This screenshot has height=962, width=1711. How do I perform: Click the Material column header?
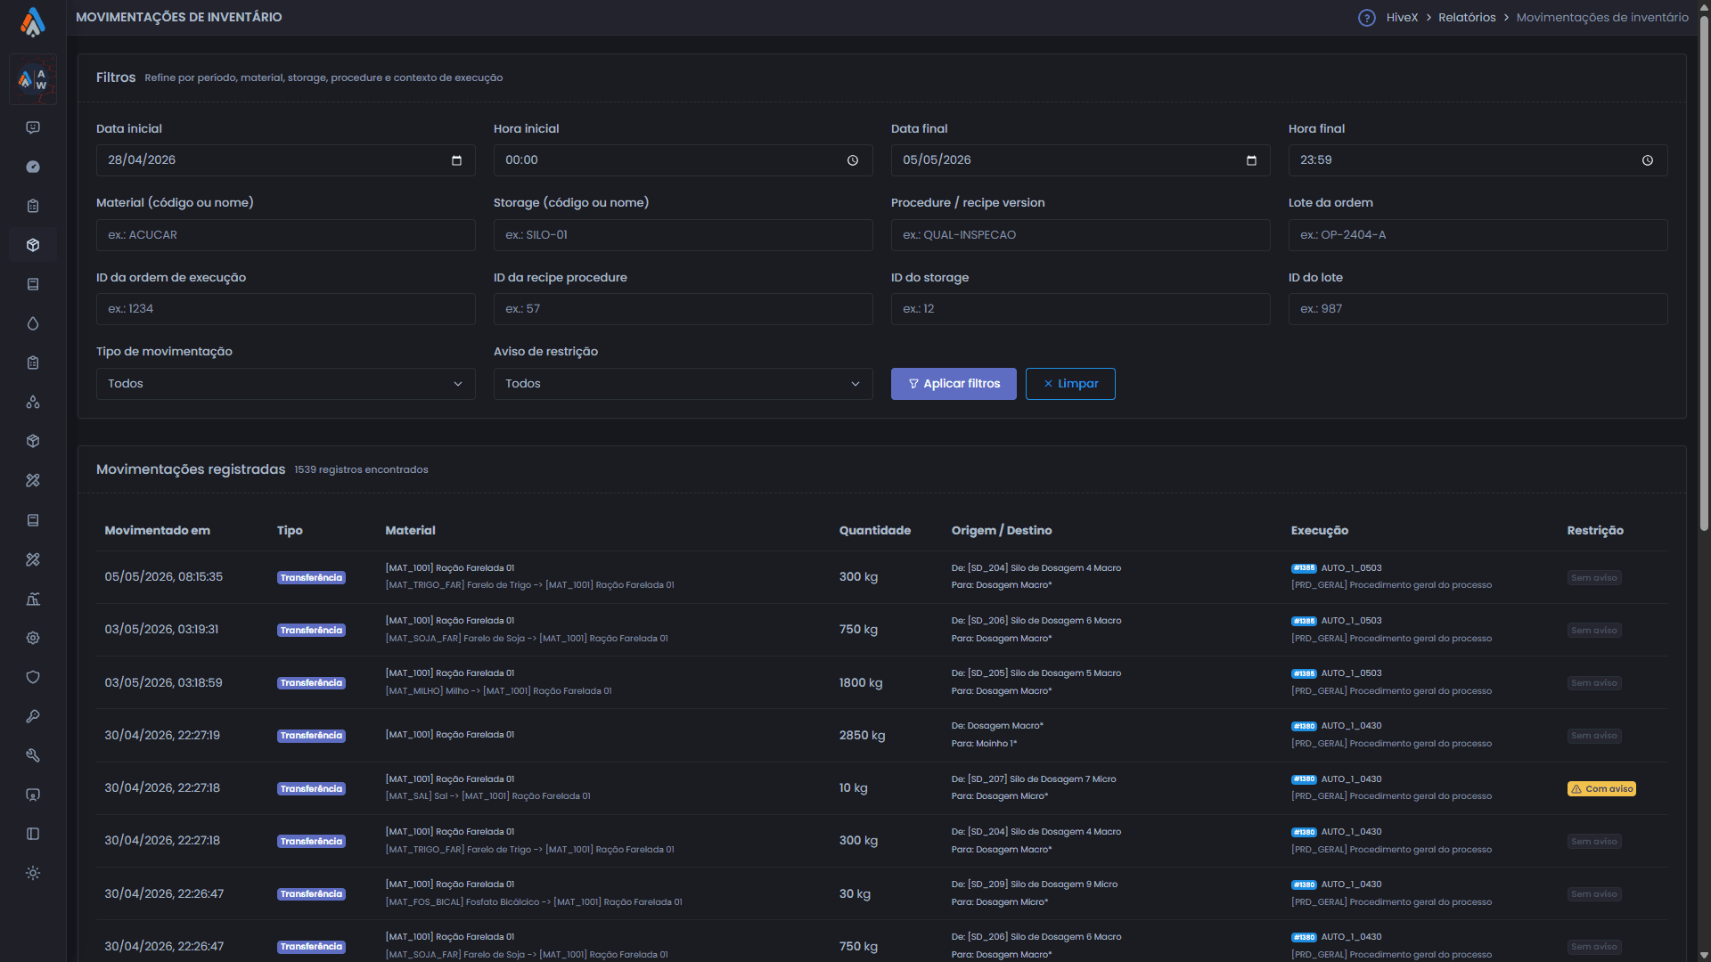pos(410,531)
